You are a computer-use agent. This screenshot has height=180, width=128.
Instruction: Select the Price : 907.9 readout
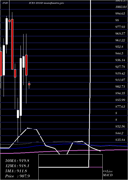[17, 176]
